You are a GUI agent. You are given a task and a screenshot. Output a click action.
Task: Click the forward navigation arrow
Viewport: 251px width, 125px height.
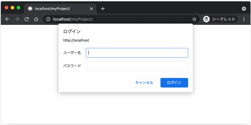point(17,19)
